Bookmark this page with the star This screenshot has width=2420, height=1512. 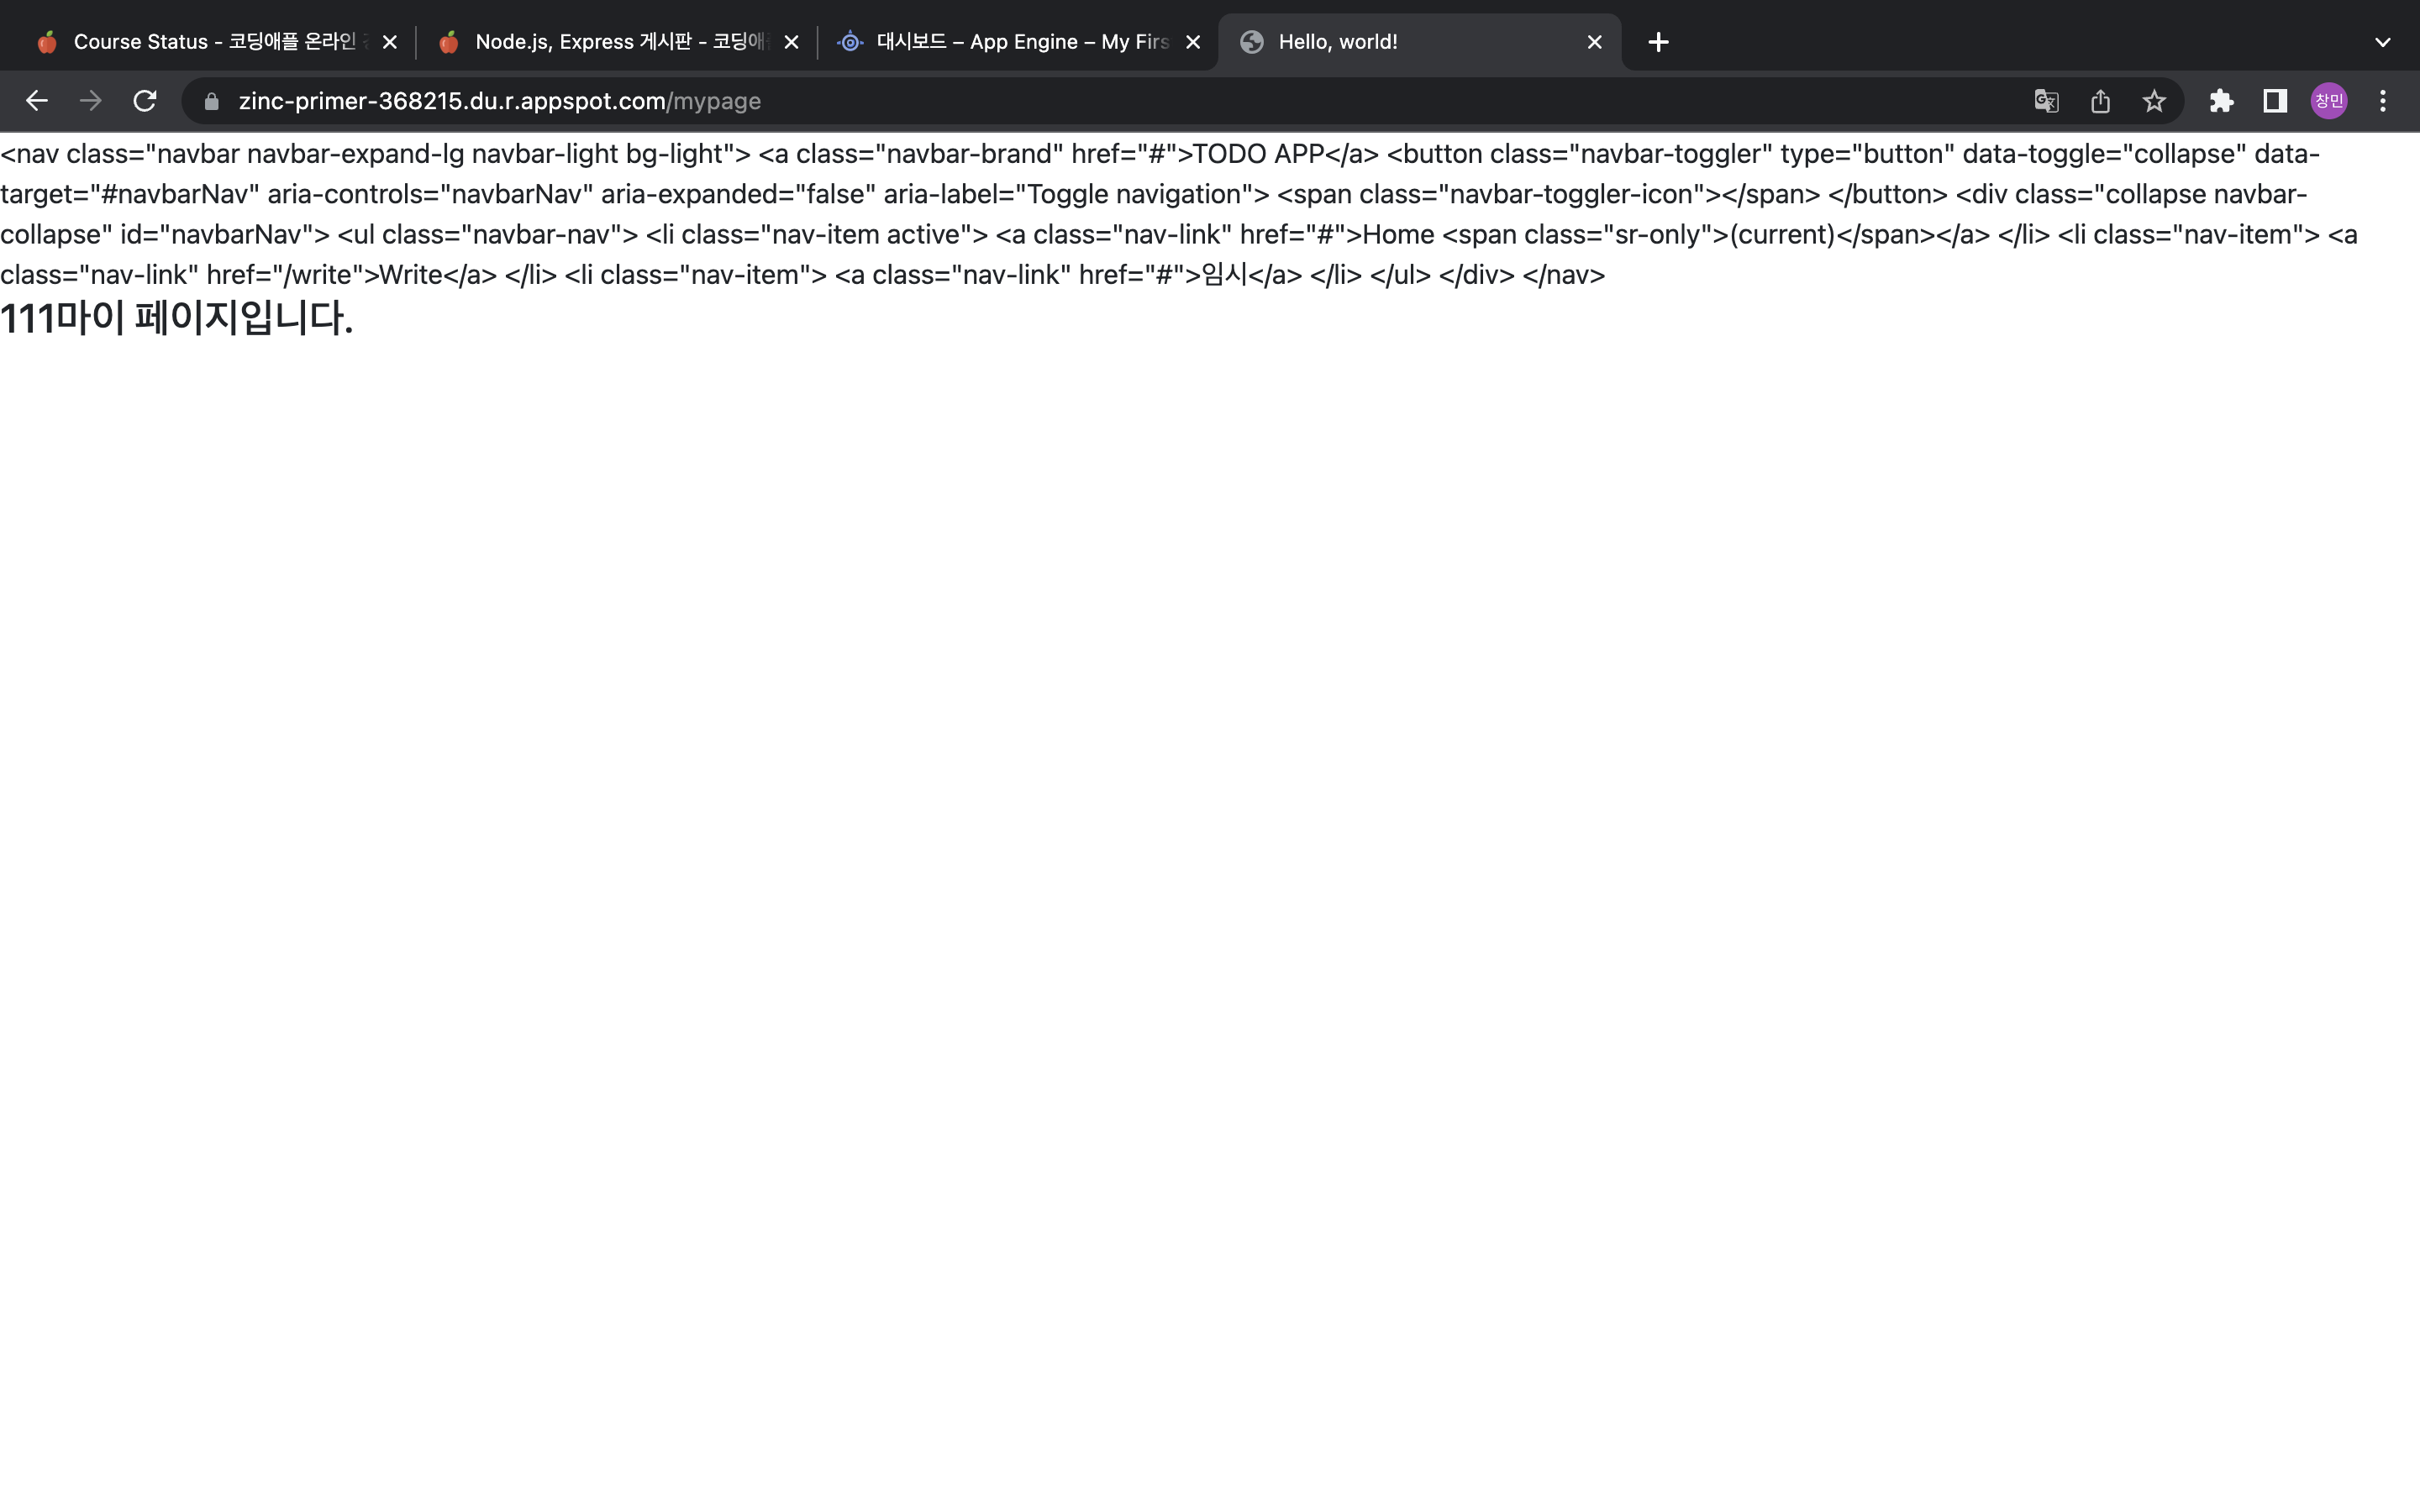point(2154,101)
